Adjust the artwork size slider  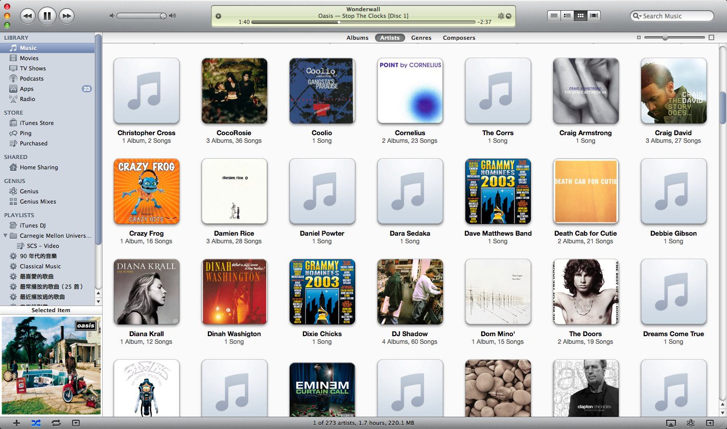click(674, 38)
